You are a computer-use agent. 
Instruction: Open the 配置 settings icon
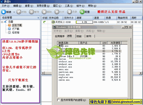click(x=82, y=12)
